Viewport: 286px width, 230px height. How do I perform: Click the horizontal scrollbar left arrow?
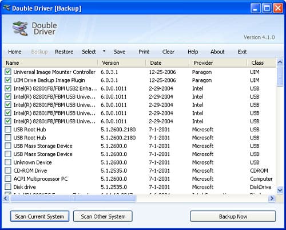6,198
